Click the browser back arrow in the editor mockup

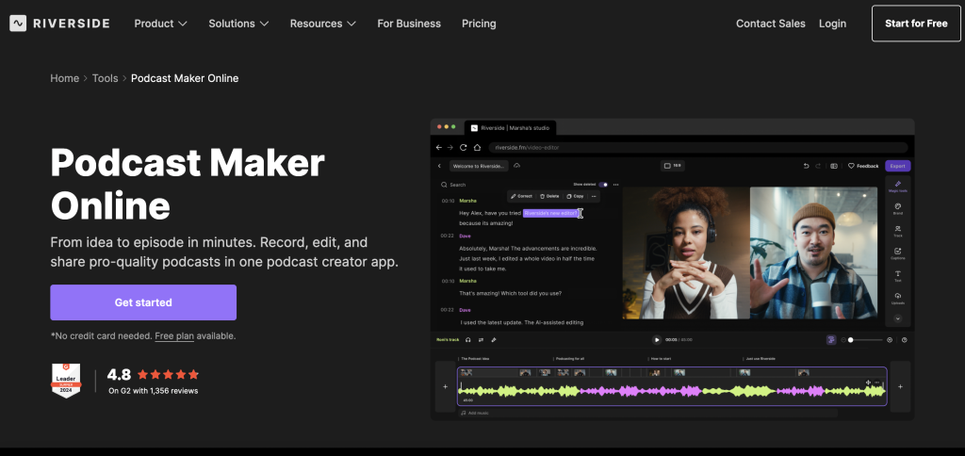coord(439,148)
